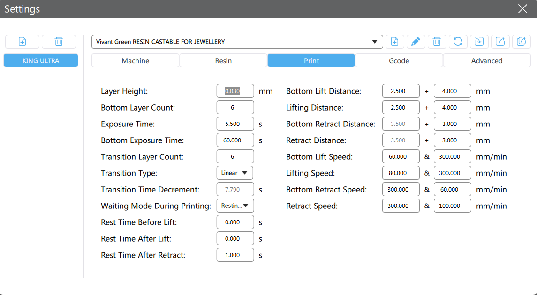Click the import profile icon
The image size is (537, 295).
click(479, 42)
